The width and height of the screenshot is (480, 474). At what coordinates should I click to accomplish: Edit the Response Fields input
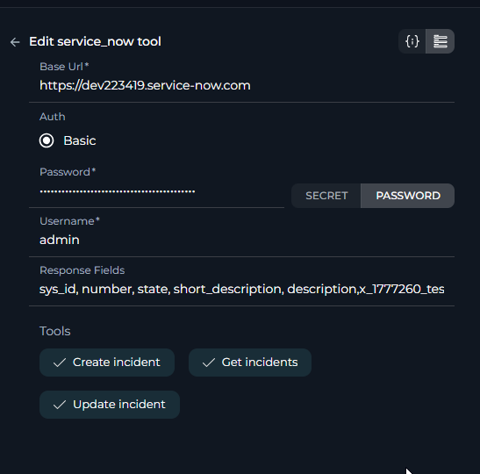tap(241, 289)
